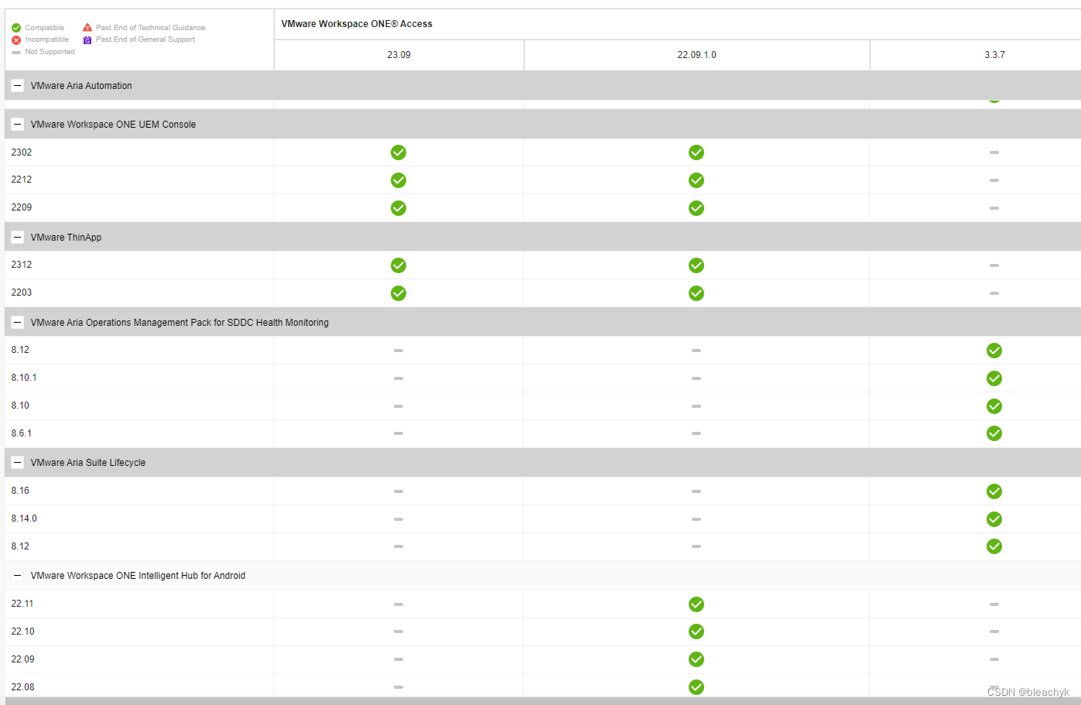This screenshot has width=1081, height=705.
Task: Collapse the VMware Aria Suite Lifecycle section
Action: [x=17, y=462]
